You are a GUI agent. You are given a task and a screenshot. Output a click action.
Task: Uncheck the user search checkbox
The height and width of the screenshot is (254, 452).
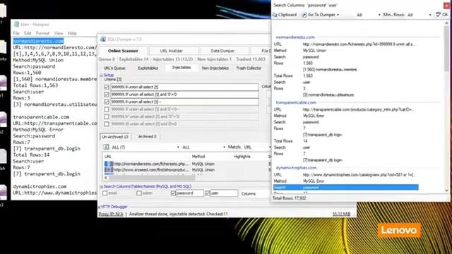[208, 193]
